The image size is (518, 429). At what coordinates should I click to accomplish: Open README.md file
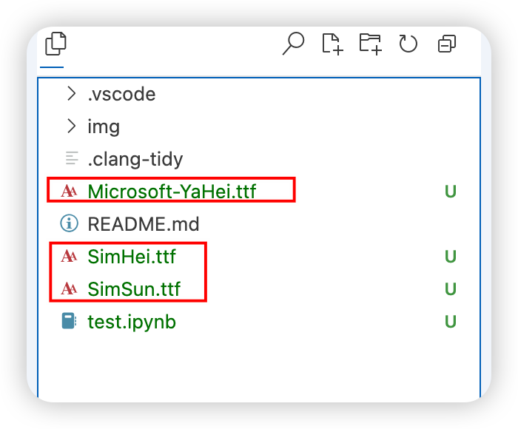click(x=144, y=224)
